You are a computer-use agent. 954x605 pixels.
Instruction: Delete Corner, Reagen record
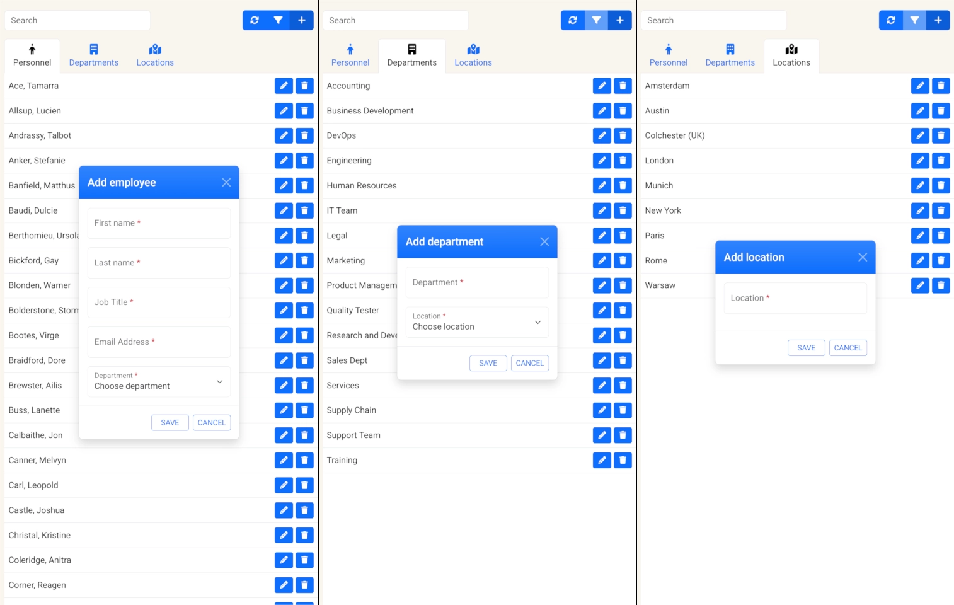tap(304, 585)
